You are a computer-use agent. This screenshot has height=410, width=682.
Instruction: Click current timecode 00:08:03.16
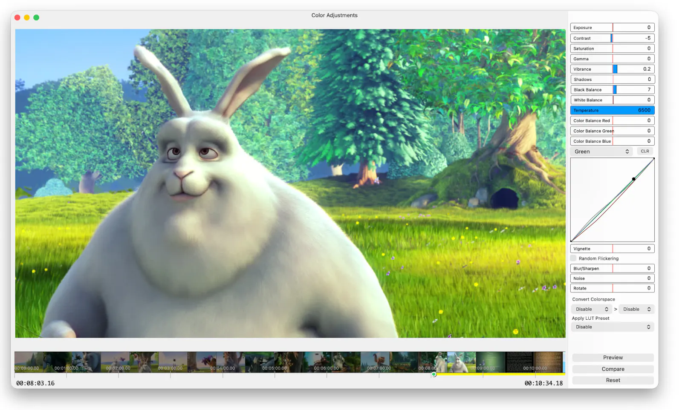(x=35, y=383)
